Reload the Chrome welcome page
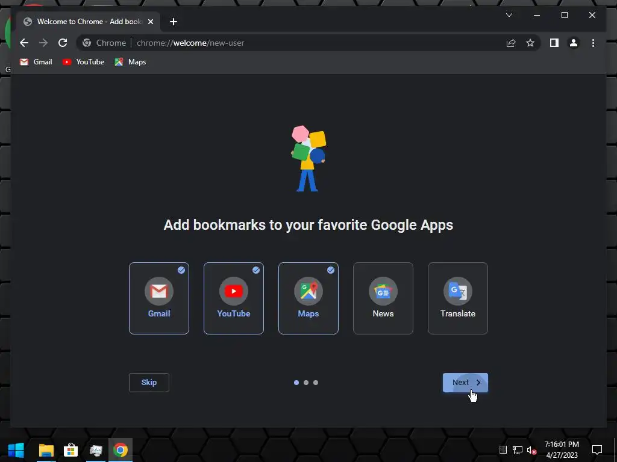Screen dimensions: 617x462 (x=63, y=43)
